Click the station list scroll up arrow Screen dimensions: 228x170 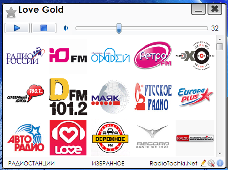(220, 39)
